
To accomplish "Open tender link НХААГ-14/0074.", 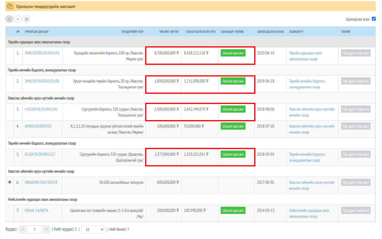I will [x=37, y=211].
